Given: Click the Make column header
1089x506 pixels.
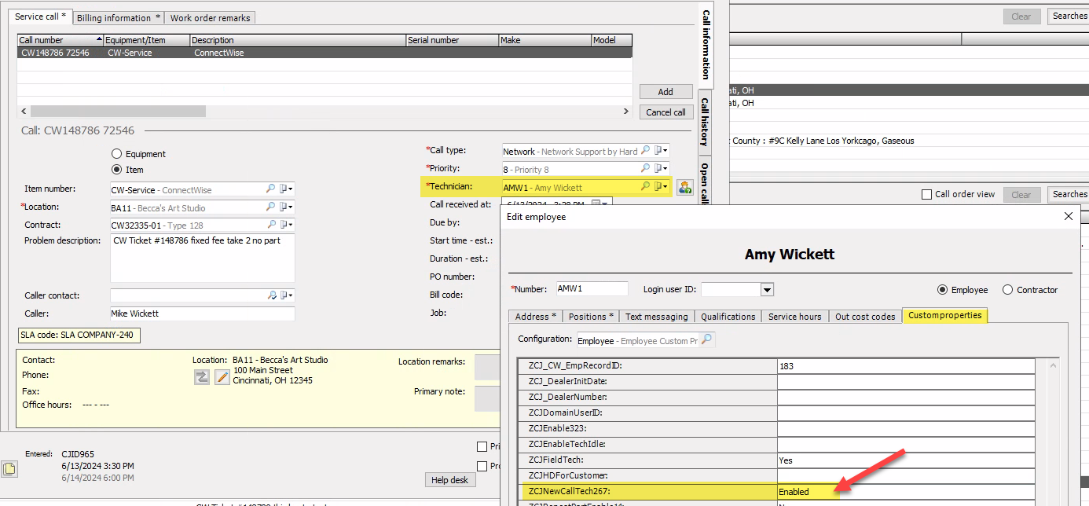Looking at the screenshot, I should click(544, 40).
